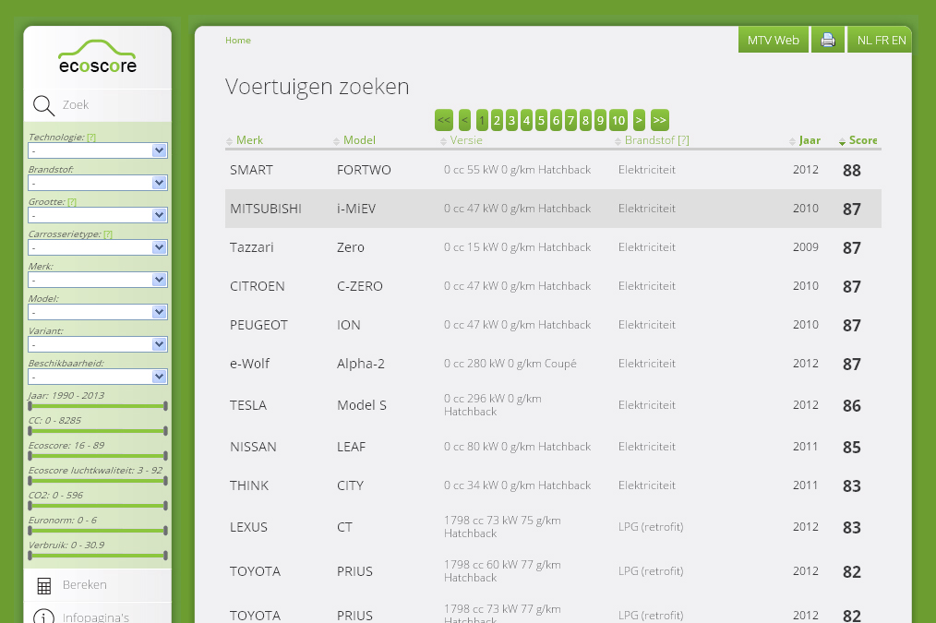
Task: Click the printer icon
Action: point(828,40)
